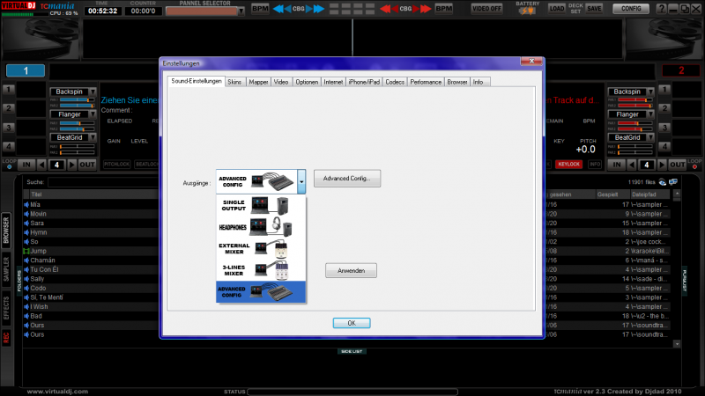Open the Ausgänge output dropdown arrow
Viewport: 705px width, 396px height.
tap(301, 181)
